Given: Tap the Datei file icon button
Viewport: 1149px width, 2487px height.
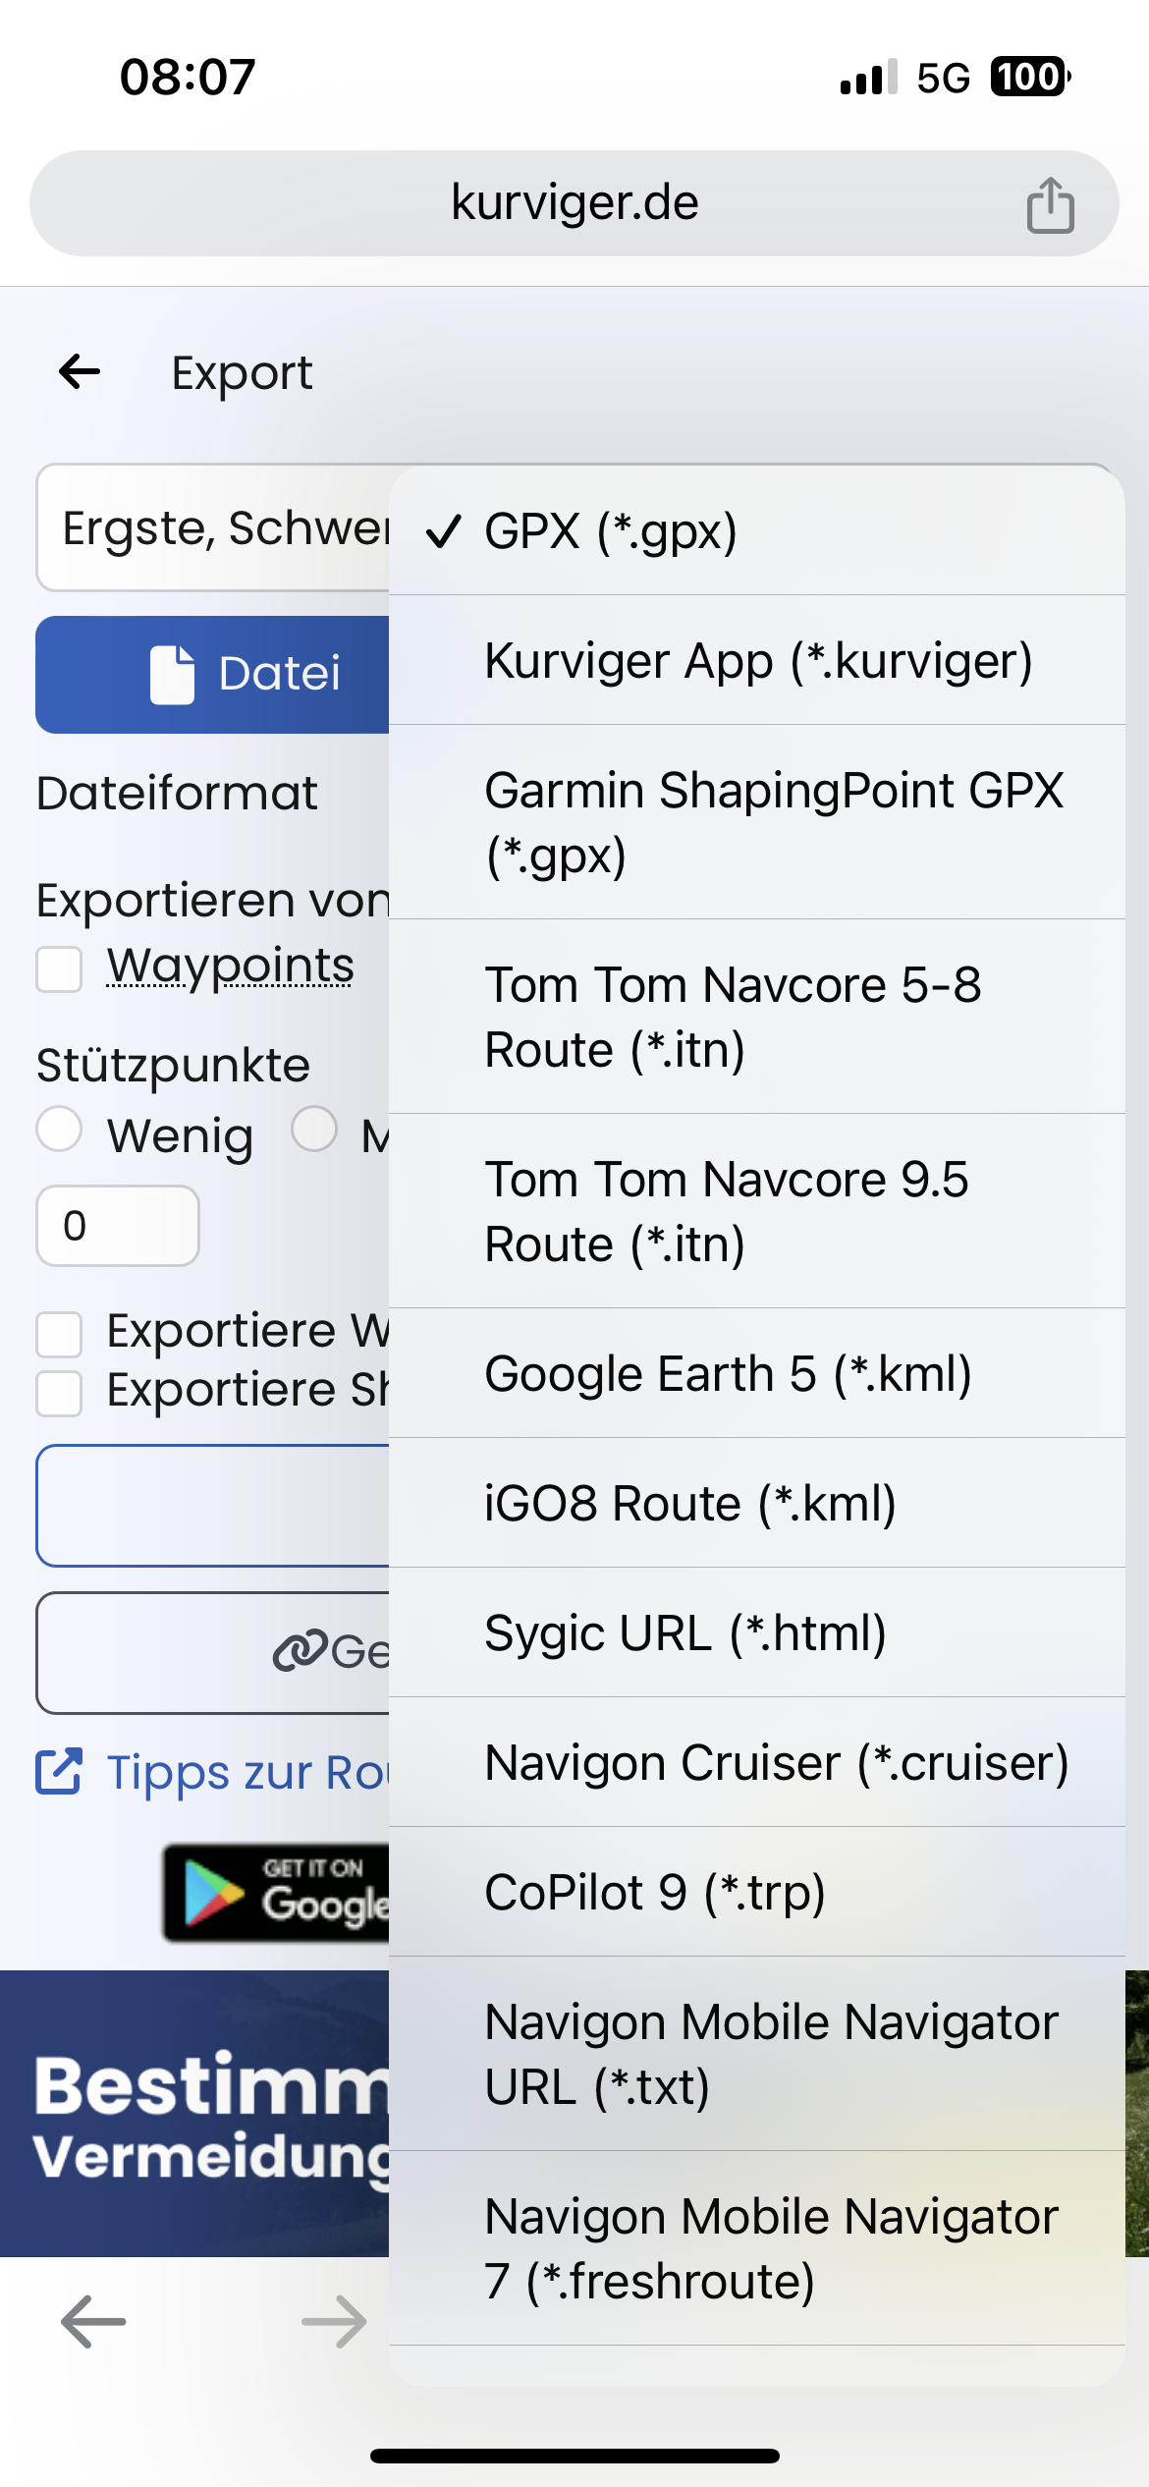Looking at the screenshot, I should click(214, 674).
